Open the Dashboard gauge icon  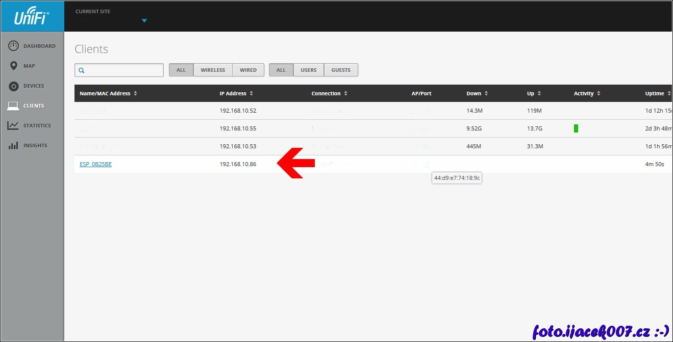point(14,46)
